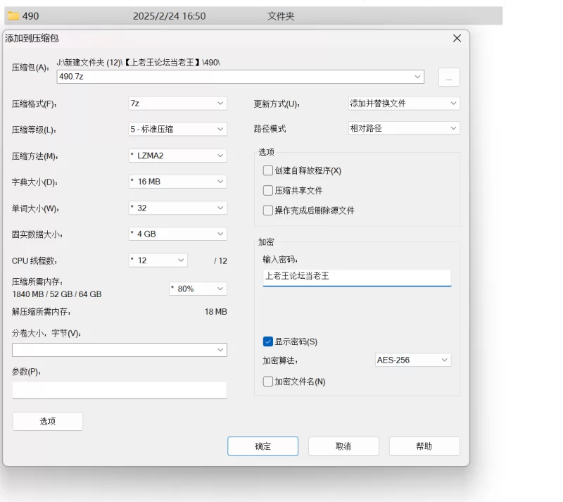Open the 压缩方法 LZMA2 dropdown

[178, 156]
